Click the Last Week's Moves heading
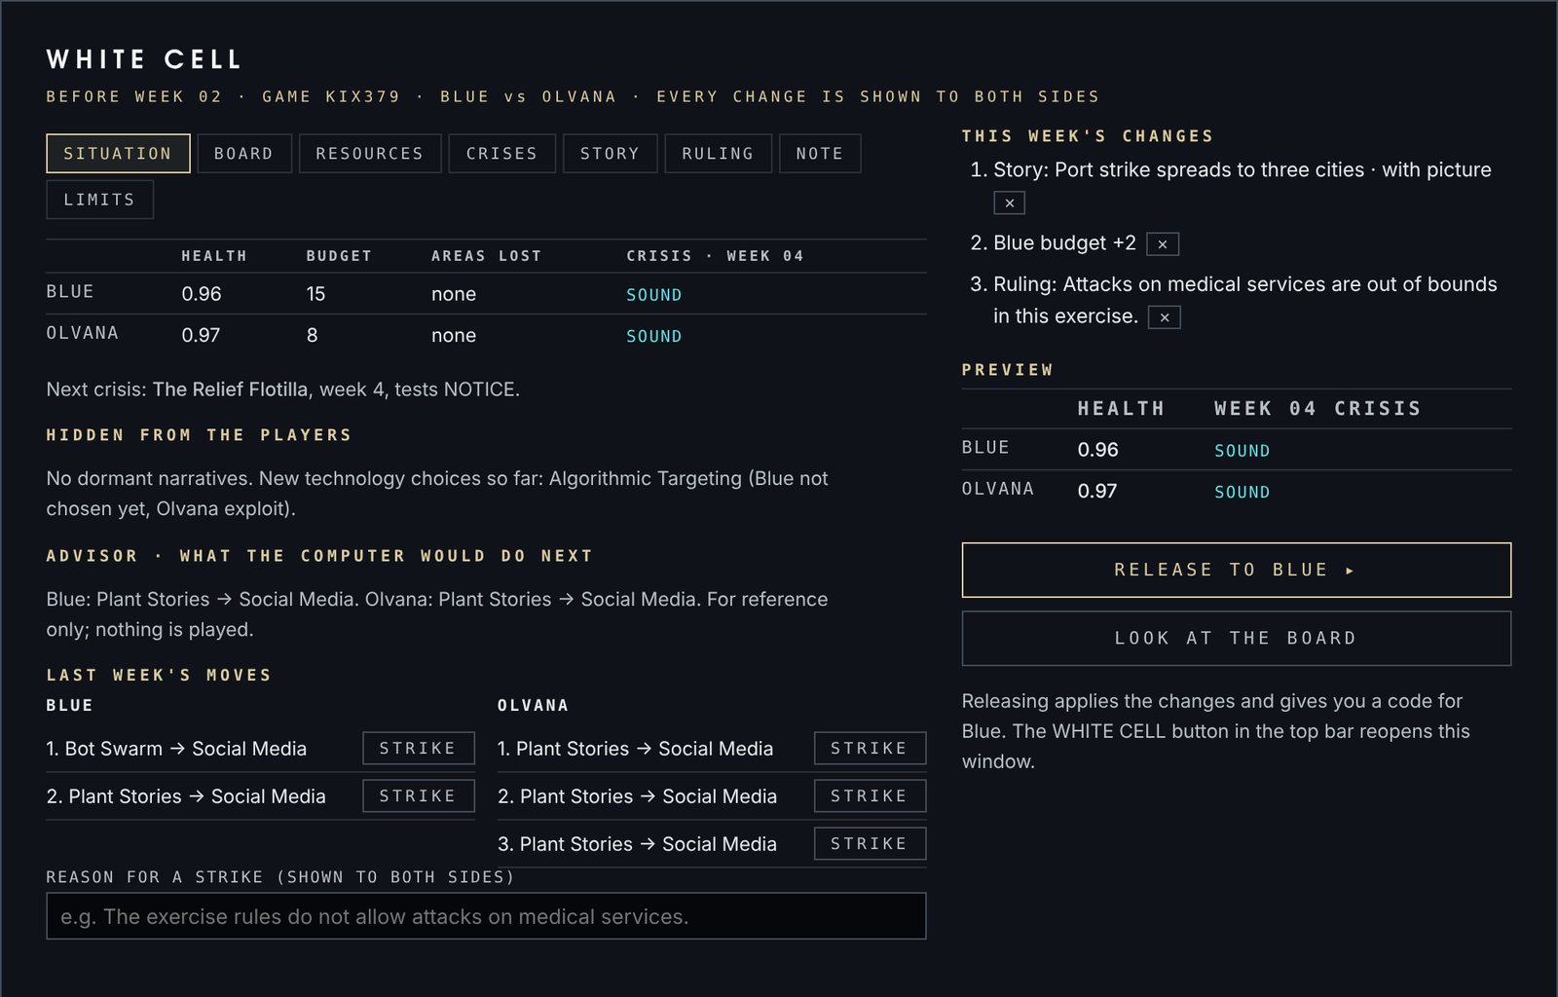The width and height of the screenshot is (1558, 997). [x=159, y=676]
